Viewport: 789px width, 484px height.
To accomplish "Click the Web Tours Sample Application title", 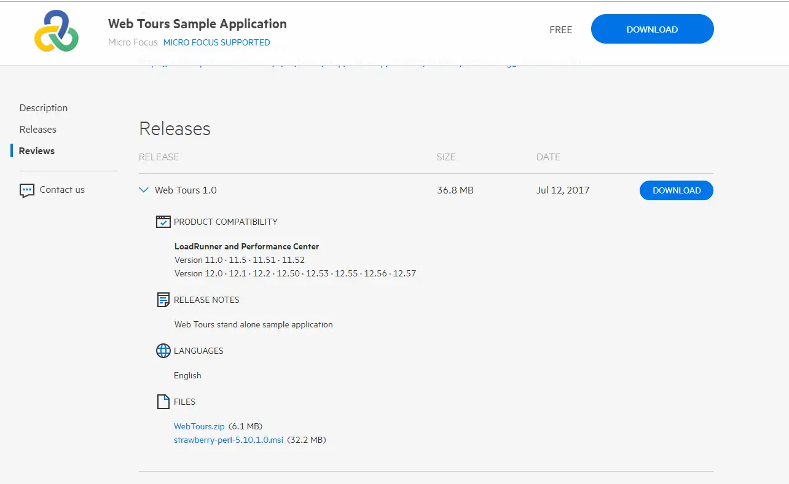I will click(x=197, y=24).
